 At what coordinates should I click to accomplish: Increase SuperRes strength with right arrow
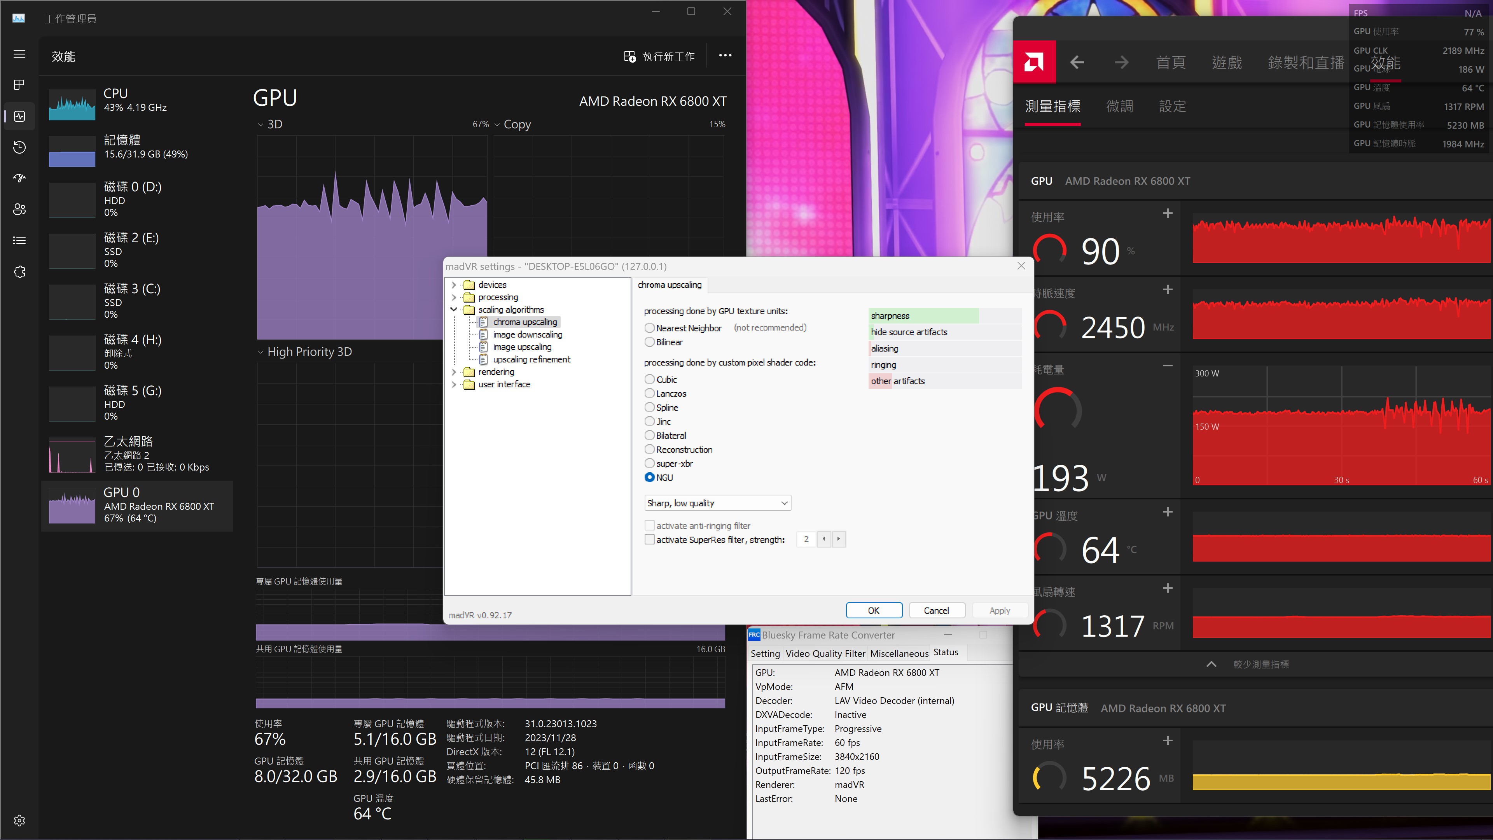[x=838, y=539]
